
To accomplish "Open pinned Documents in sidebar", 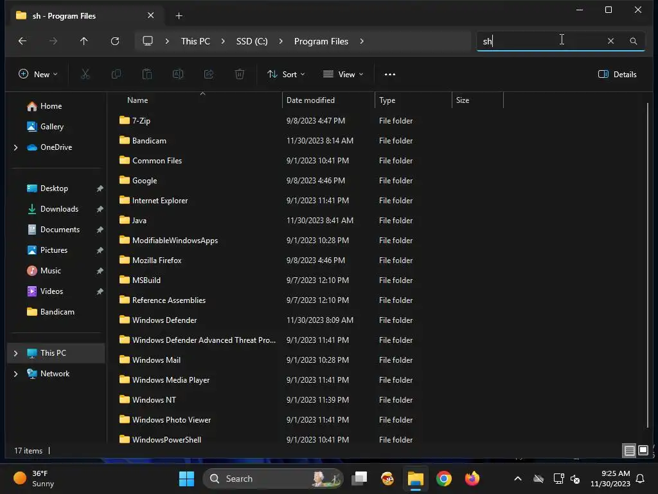I will 60,230.
